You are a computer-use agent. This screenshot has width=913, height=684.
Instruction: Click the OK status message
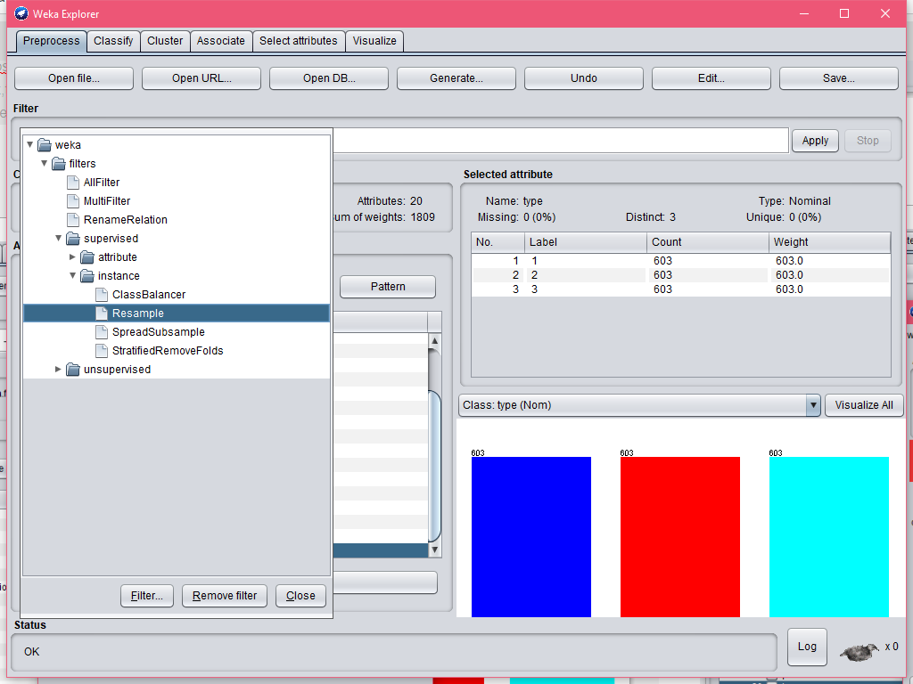pyautogui.click(x=32, y=651)
